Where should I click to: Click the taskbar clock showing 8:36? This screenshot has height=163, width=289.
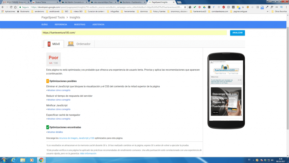281,160
